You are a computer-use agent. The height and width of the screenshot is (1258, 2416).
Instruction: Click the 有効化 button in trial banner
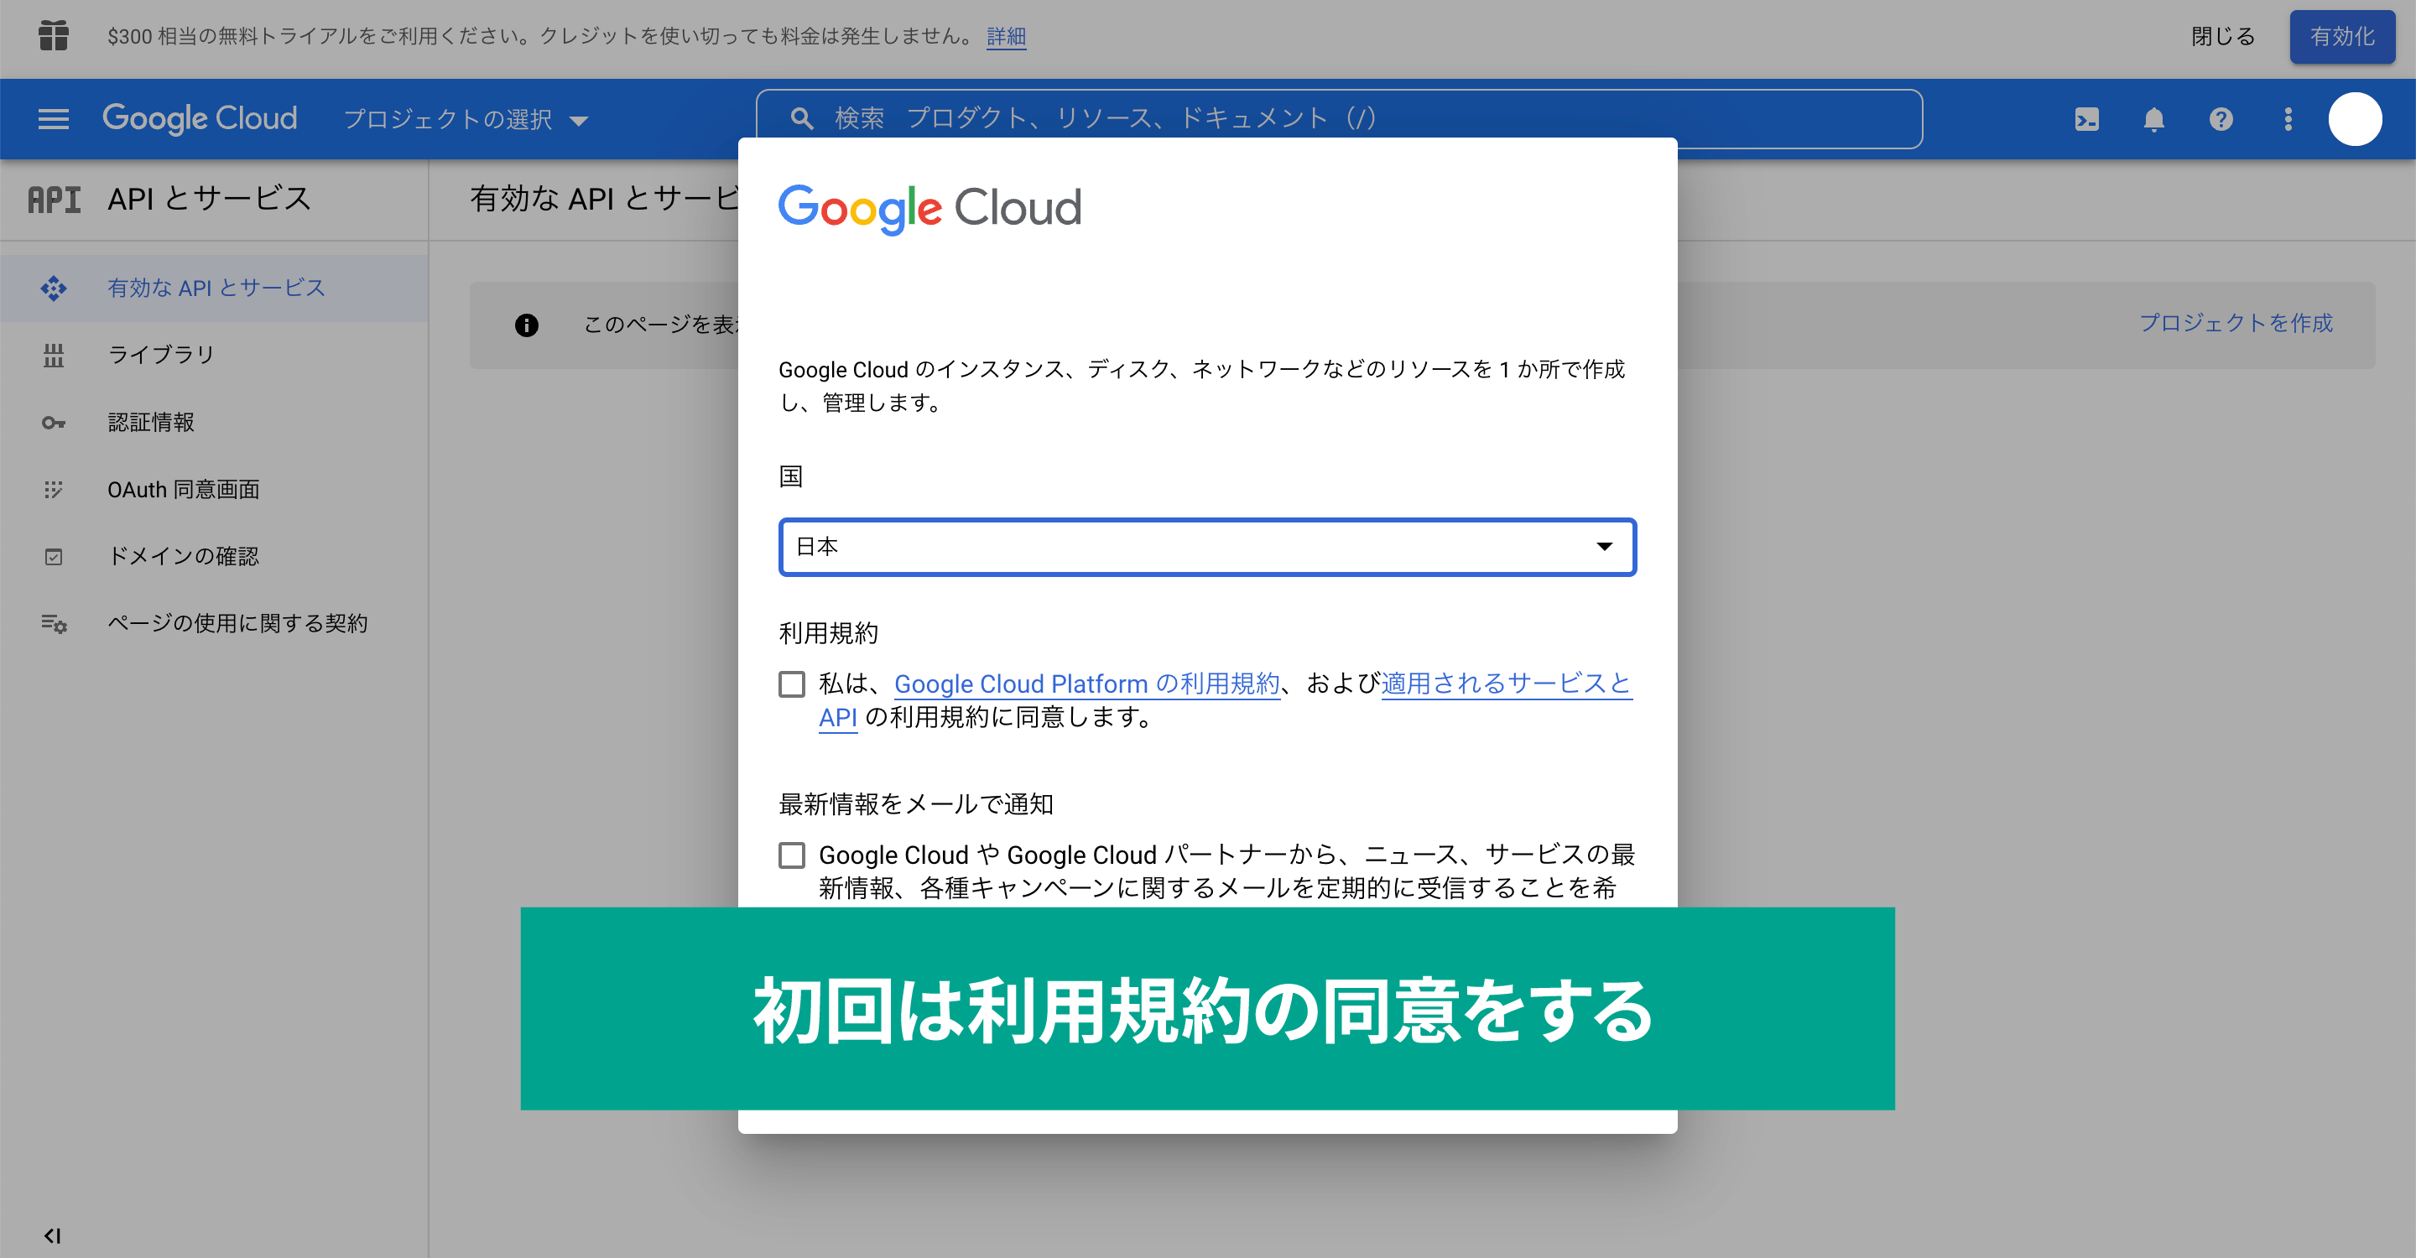(x=2342, y=37)
